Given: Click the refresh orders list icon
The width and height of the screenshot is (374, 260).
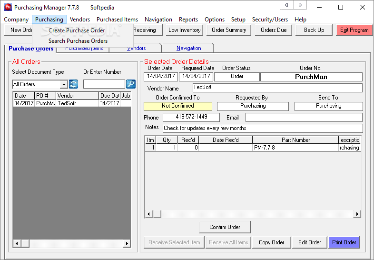Looking at the screenshot, I should [73, 84].
